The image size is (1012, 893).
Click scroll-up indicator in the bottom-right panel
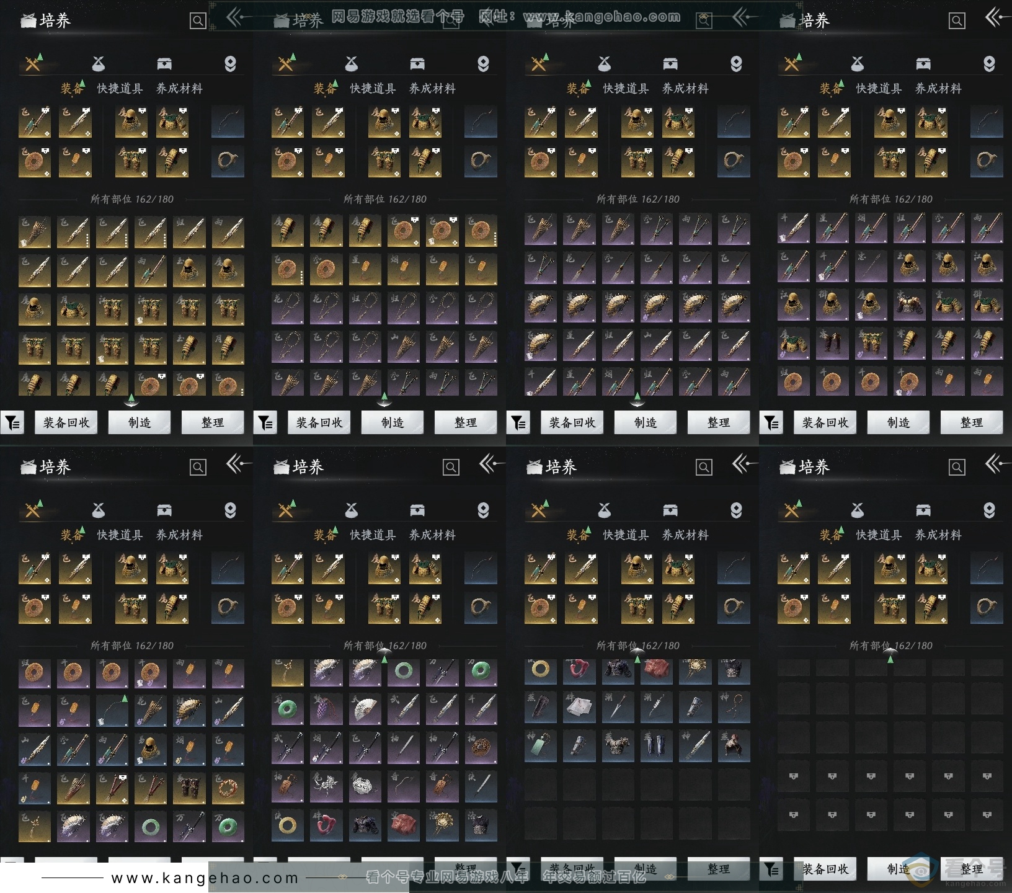coord(890,655)
